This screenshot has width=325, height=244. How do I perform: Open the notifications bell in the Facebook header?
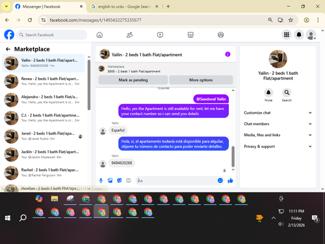pos(299,34)
